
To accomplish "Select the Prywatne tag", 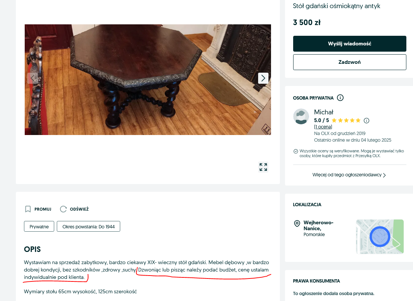I will pyautogui.click(x=39, y=226).
